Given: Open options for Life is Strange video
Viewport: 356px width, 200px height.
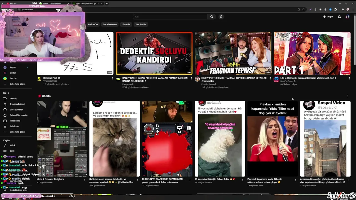Looking at the screenshot, I should tap(349, 78).
